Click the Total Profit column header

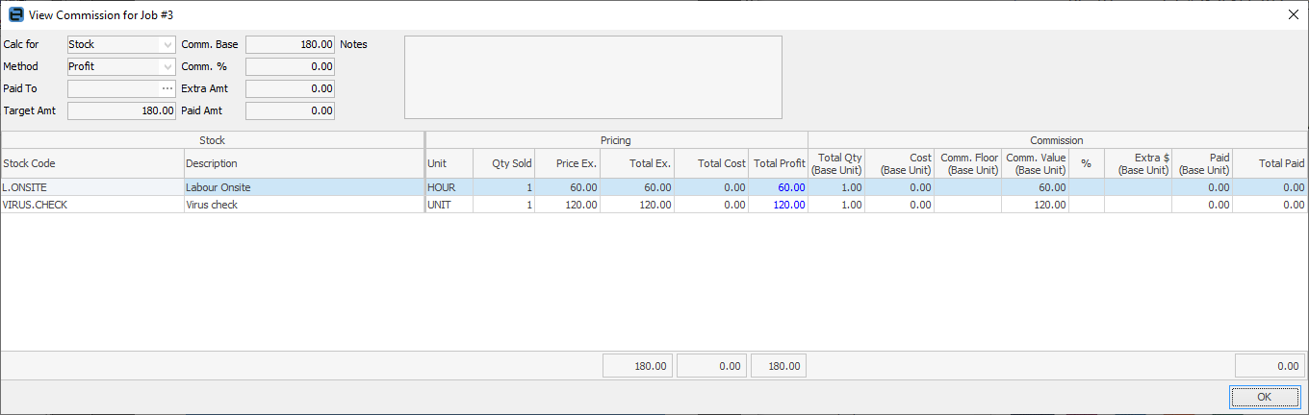pos(778,163)
